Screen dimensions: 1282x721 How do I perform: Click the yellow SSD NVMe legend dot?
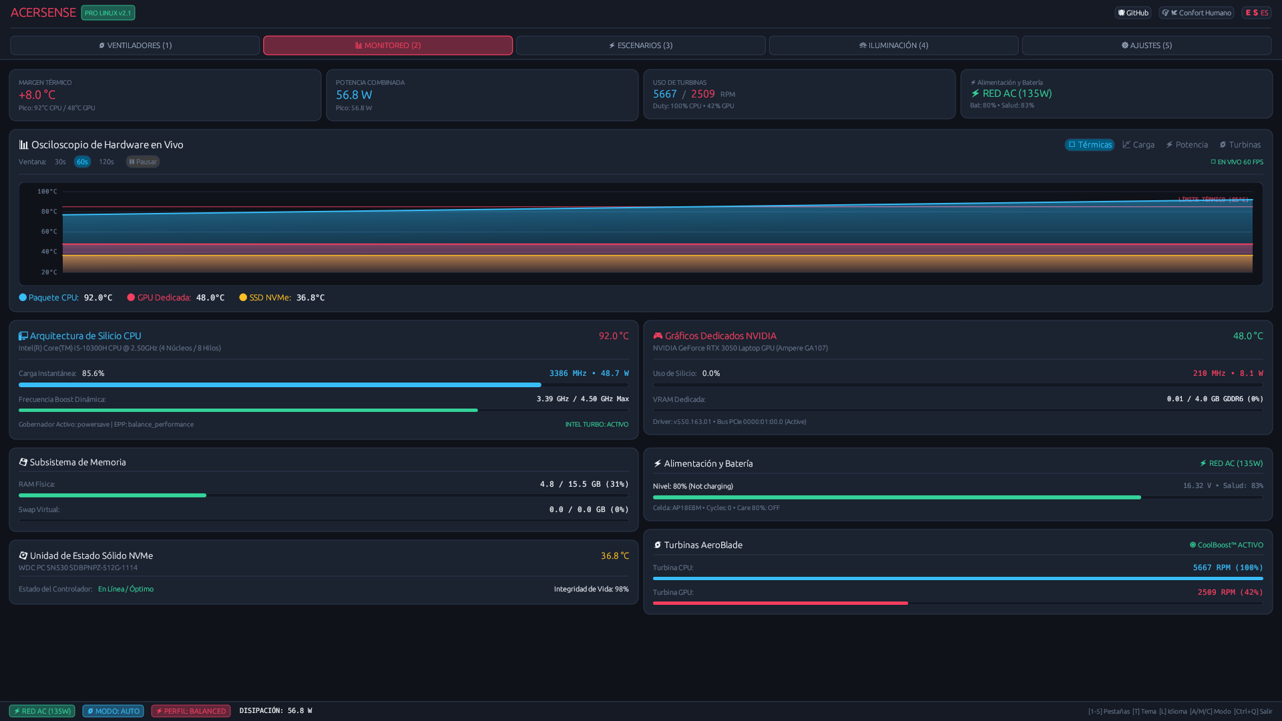tap(243, 298)
